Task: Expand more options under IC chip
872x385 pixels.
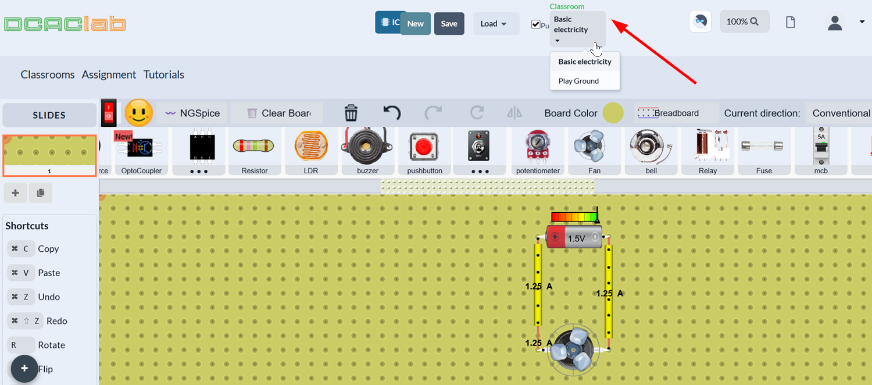Action: 199,171
